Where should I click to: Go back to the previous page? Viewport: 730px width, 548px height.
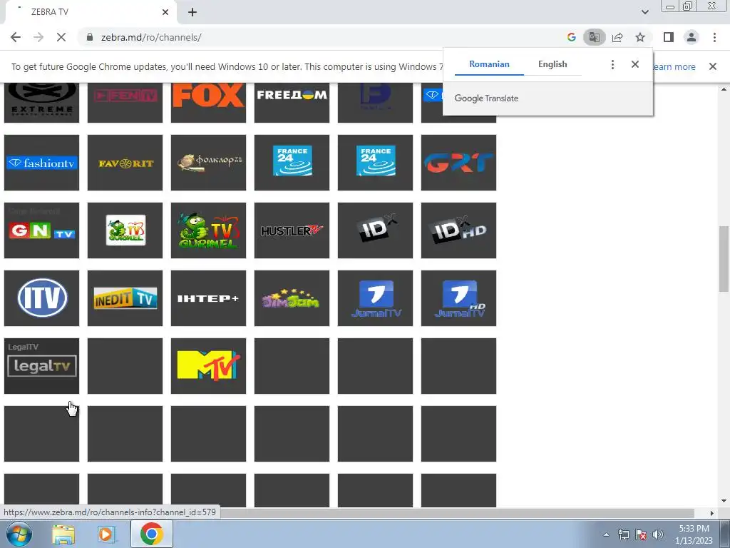coord(16,37)
